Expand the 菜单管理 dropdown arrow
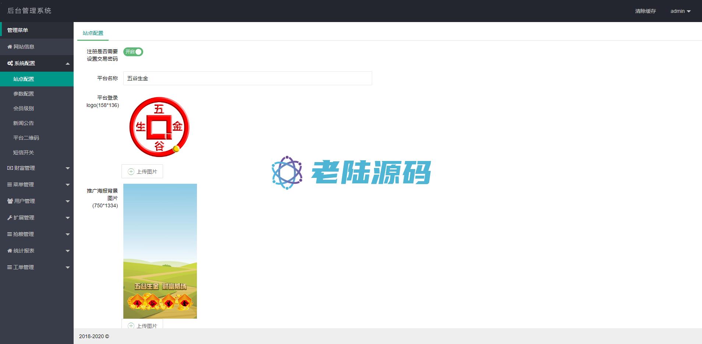702x344 pixels. (68, 184)
